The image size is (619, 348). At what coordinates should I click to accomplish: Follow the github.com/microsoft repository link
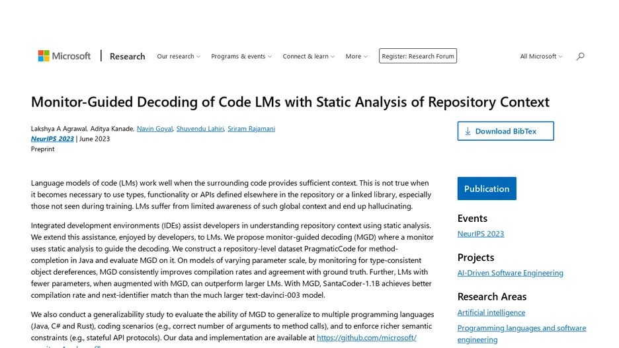click(366, 337)
